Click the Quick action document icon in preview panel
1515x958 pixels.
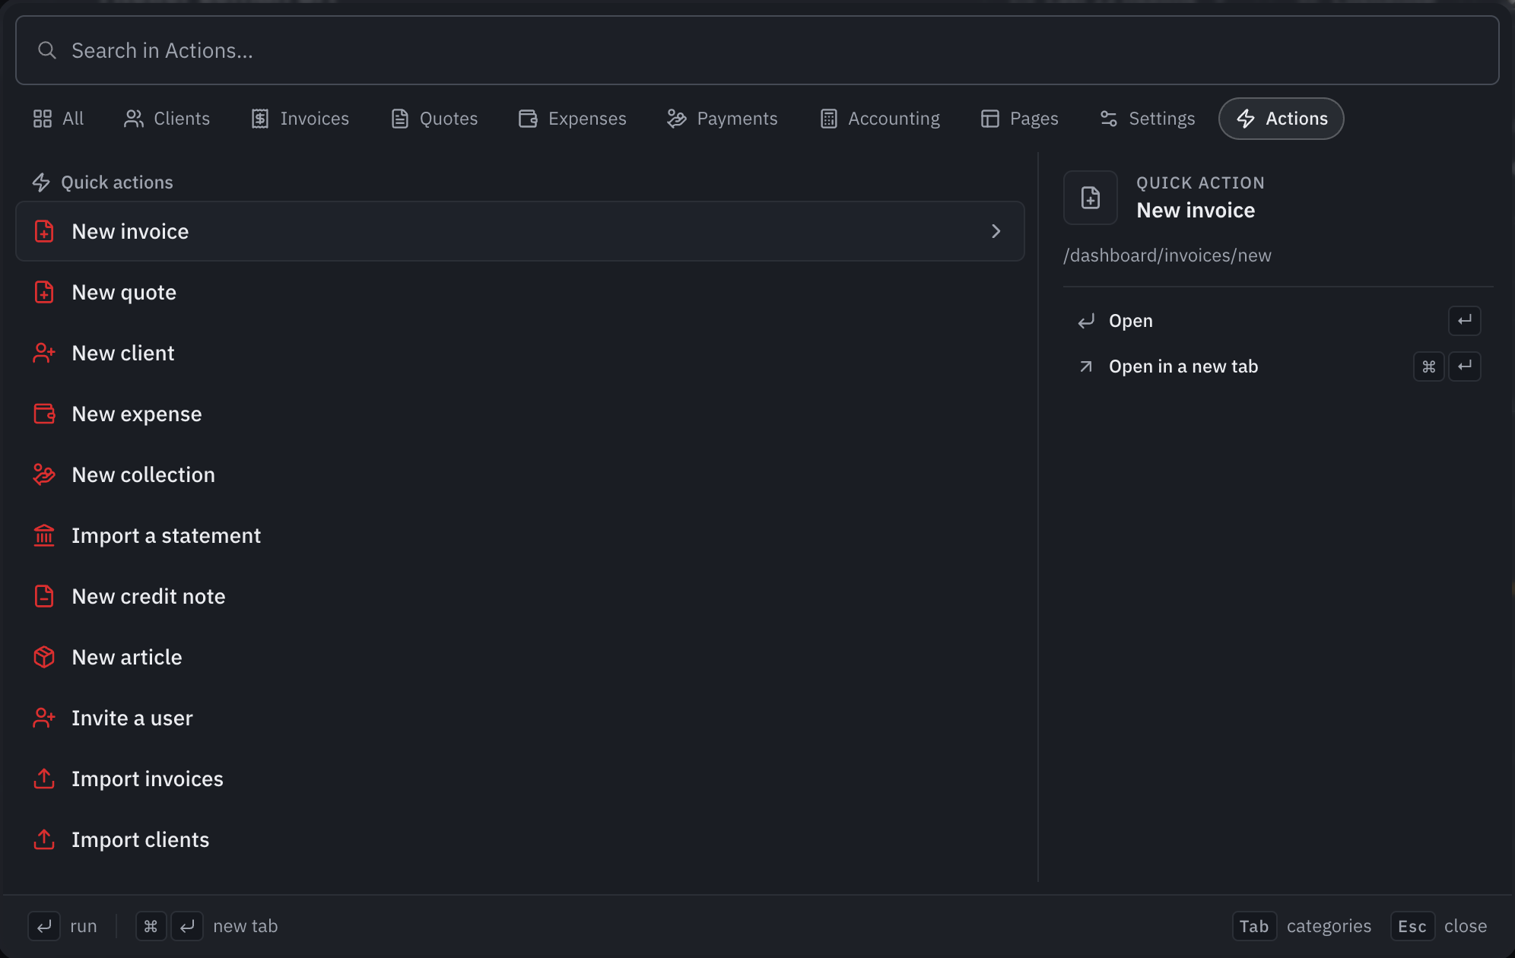pyautogui.click(x=1091, y=198)
